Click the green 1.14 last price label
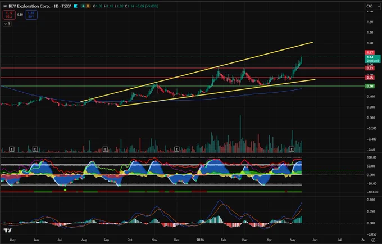382x244 pixels. coord(373,58)
